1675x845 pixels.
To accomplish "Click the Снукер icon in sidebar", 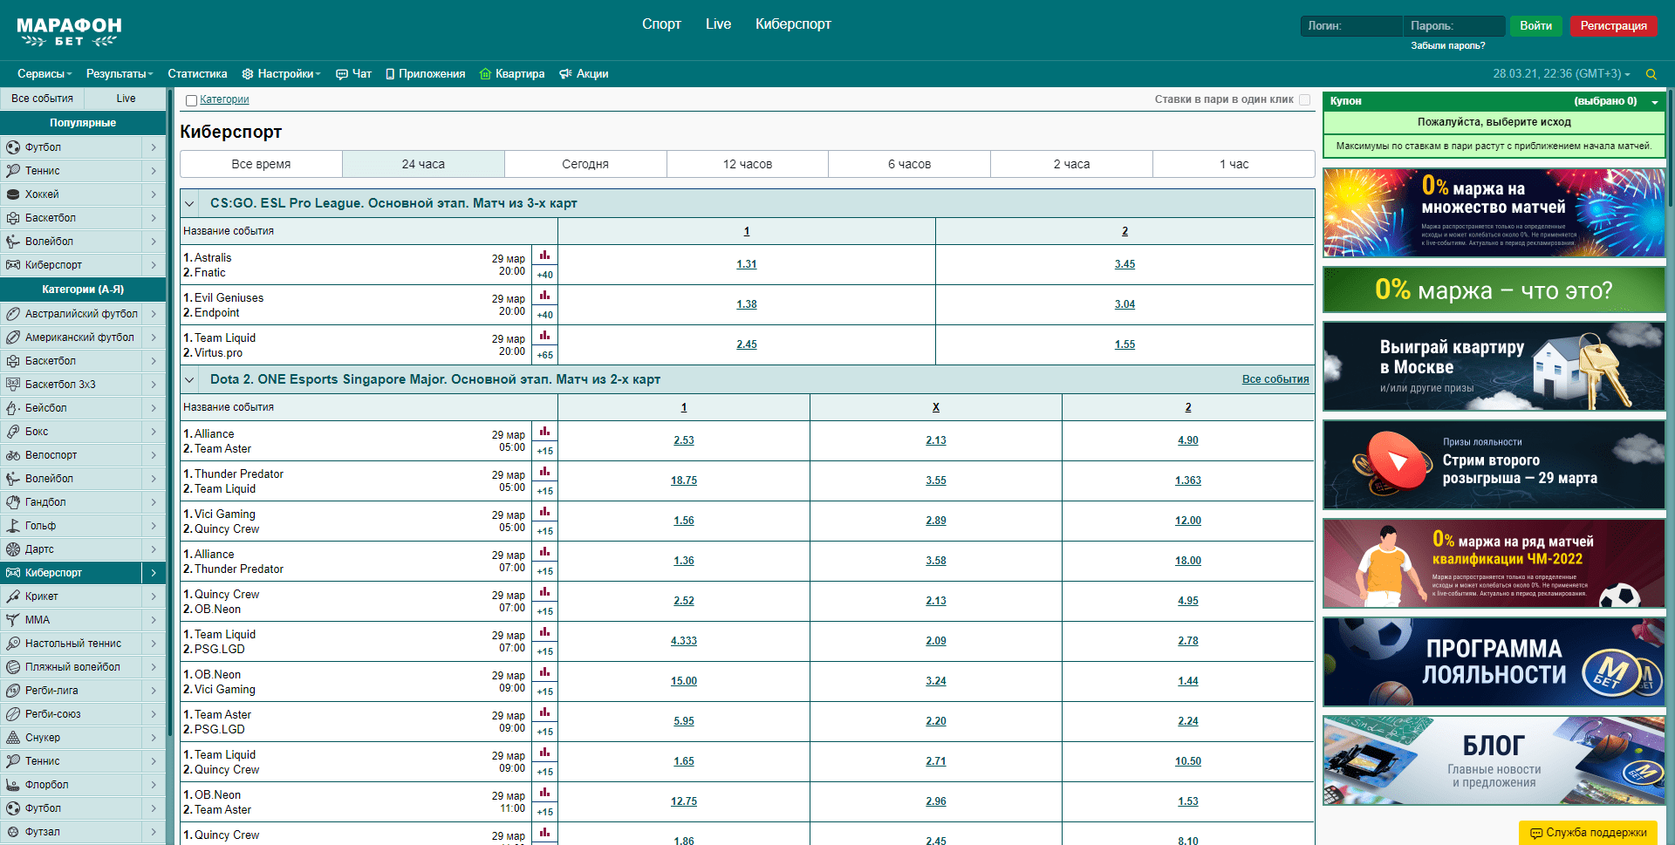I will (13, 738).
